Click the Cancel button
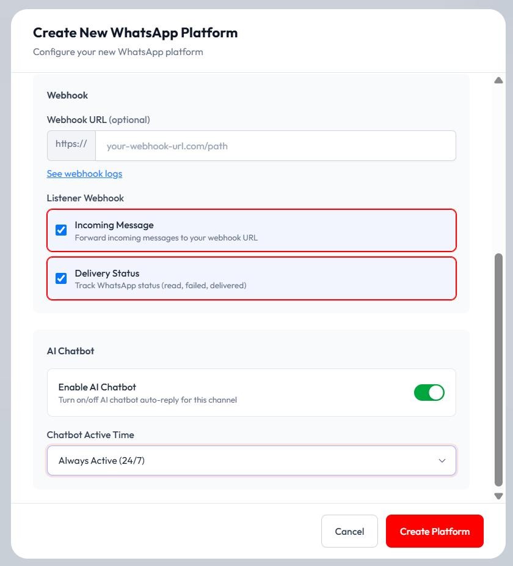 pos(349,531)
